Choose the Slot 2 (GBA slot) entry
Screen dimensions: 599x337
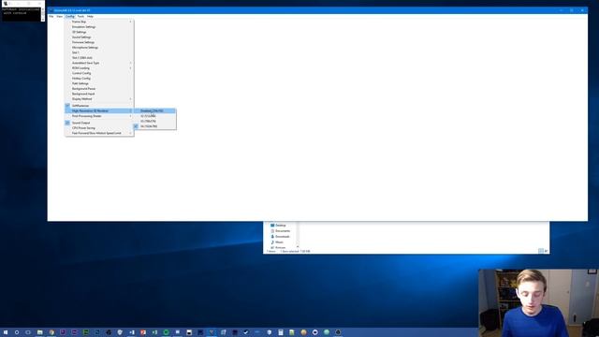pyautogui.click(x=99, y=58)
